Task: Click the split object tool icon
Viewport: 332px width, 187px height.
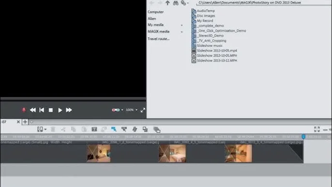Action: pyautogui.click(x=135, y=129)
